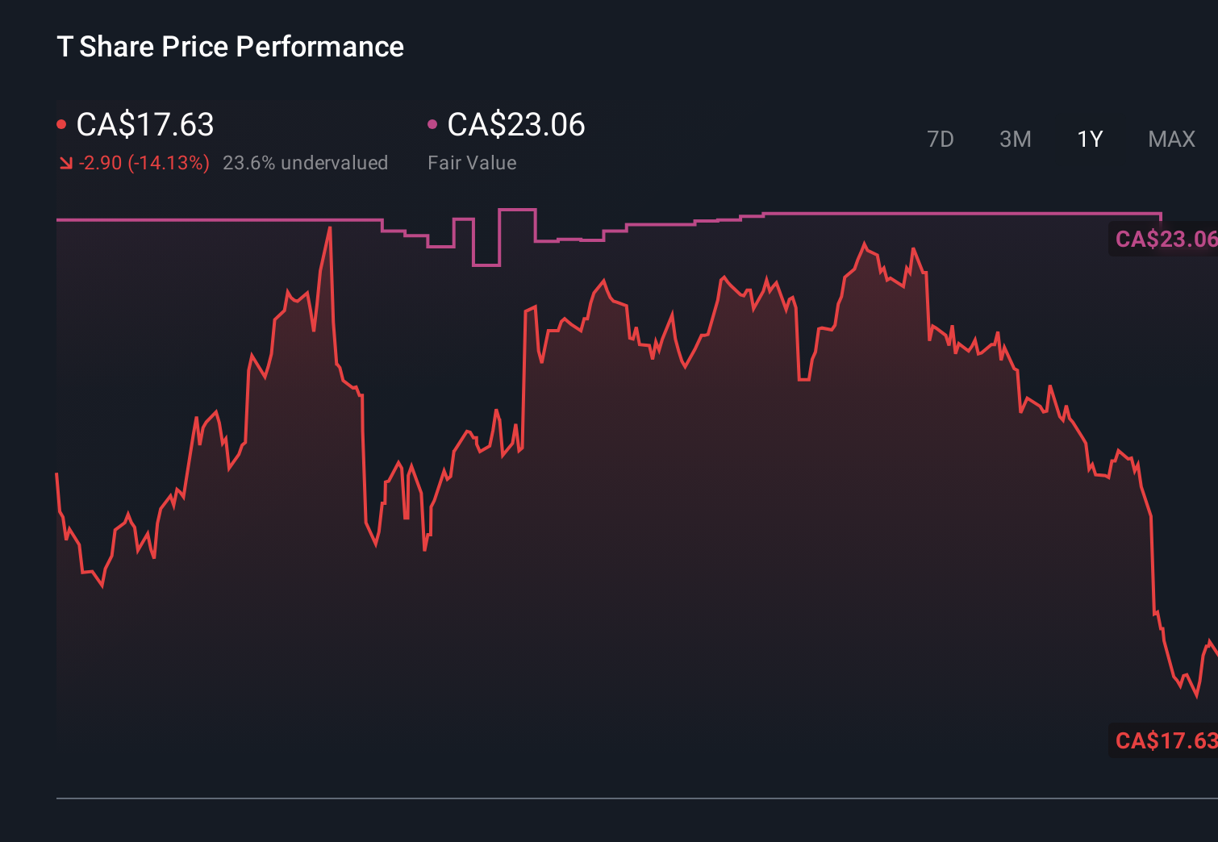Click the purple Fair Value legend dot
The image size is (1218, 842).
pos(434,123)
